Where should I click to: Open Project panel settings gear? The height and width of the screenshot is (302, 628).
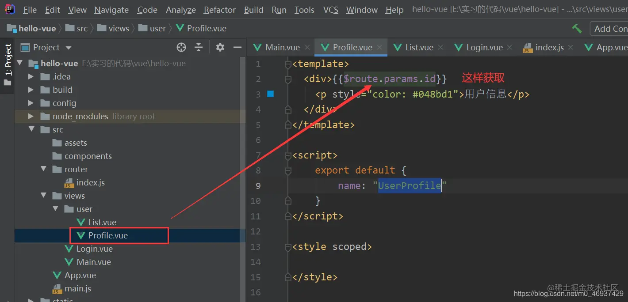(220, 47)
